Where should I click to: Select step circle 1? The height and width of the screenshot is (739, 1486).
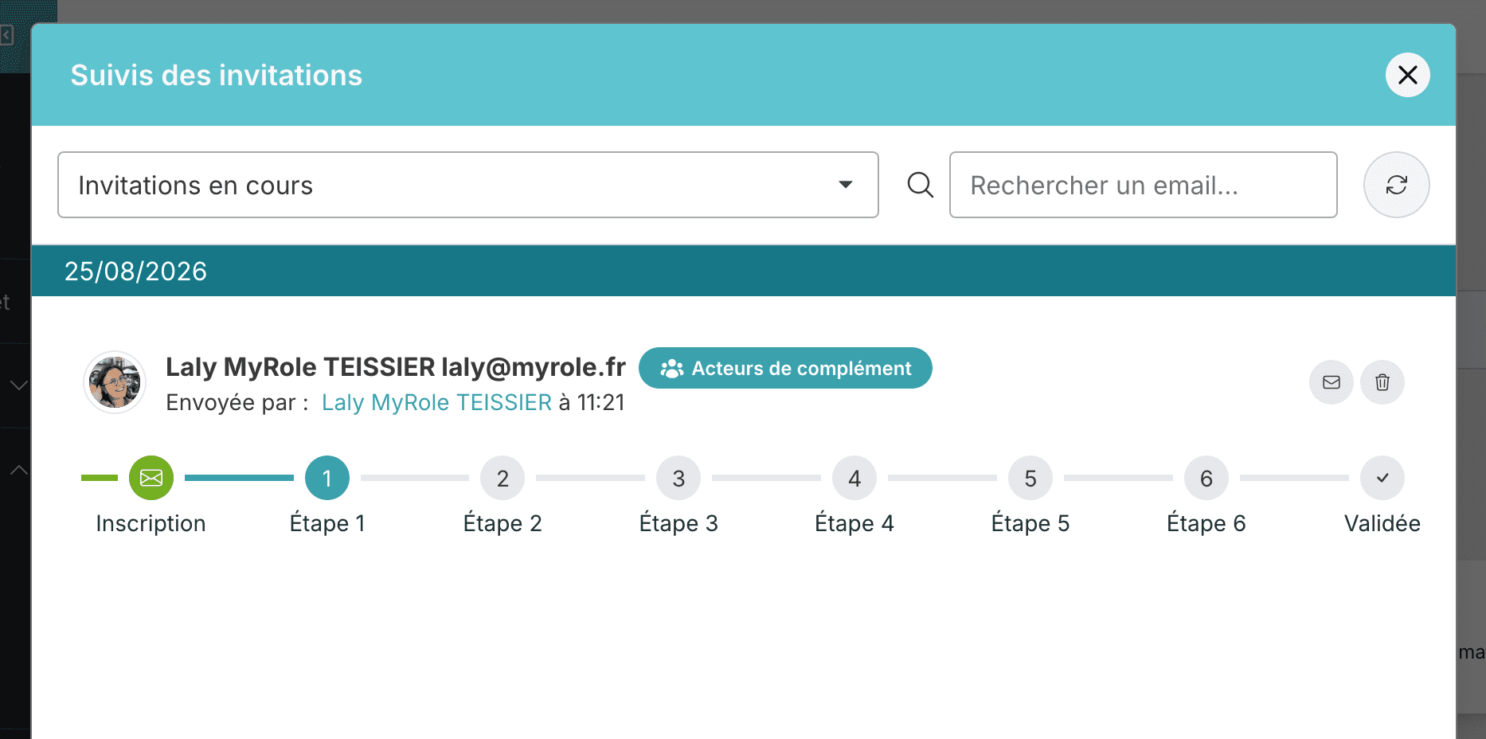coord(327,478)
